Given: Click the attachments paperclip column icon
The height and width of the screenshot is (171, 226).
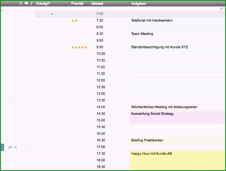Looking at the screenshot, I should pos(21,3).
